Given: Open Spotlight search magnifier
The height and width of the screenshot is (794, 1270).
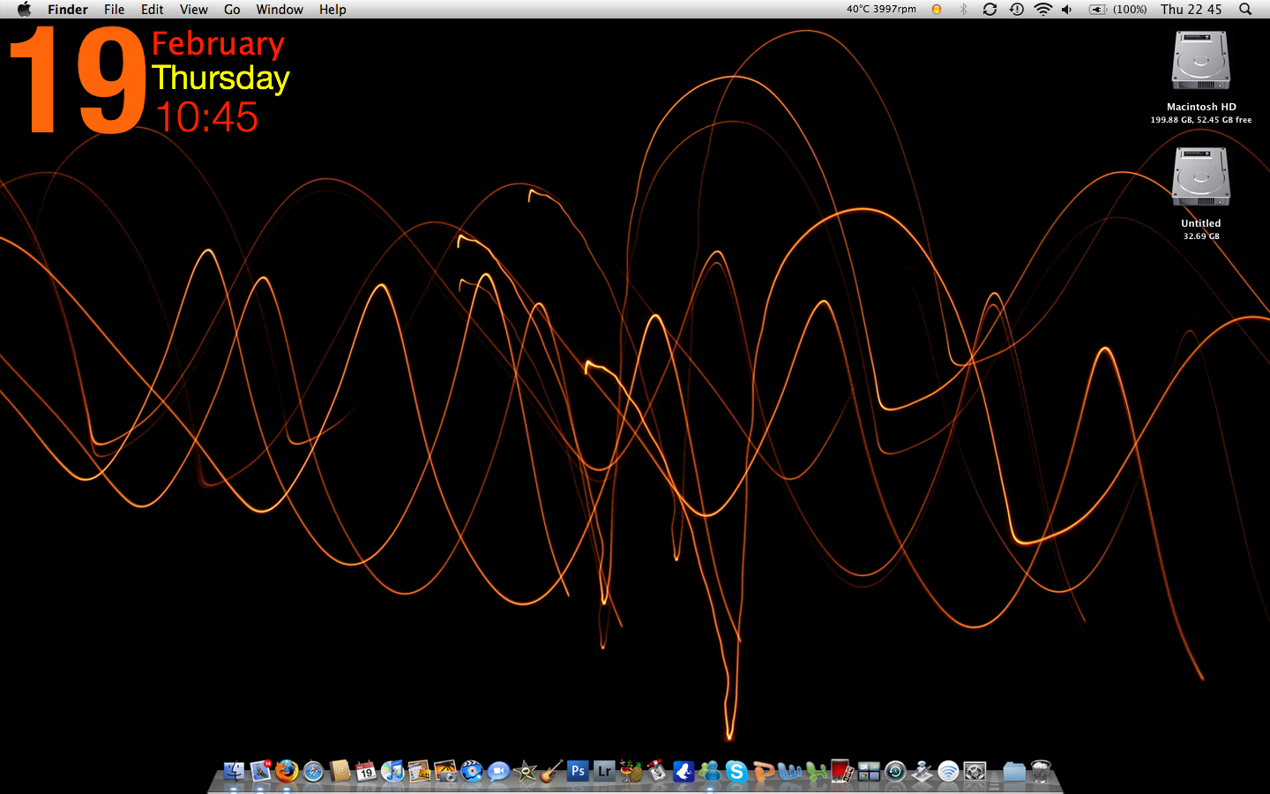Looking at the screenshot, I should (x=1245, y=9).
